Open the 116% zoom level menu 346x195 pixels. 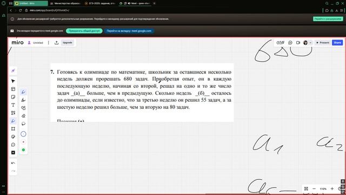tap(323, 189)
